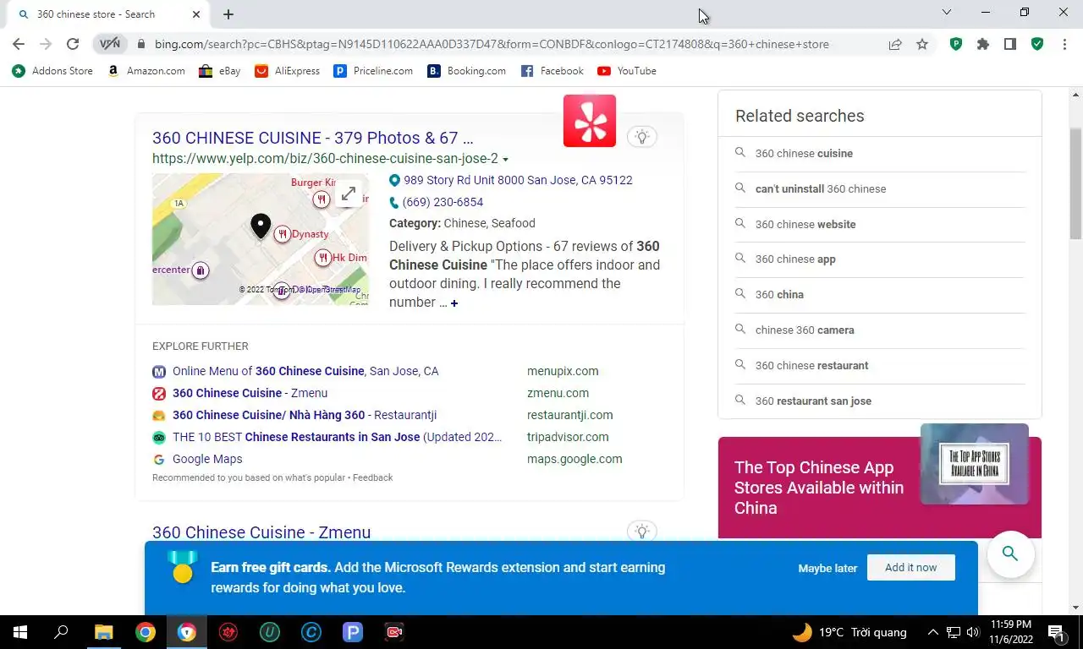
Task: Open 360 Chinese Cuisine - Zmenu explore link
Action: pyautogui.click(x=250, y=393)
